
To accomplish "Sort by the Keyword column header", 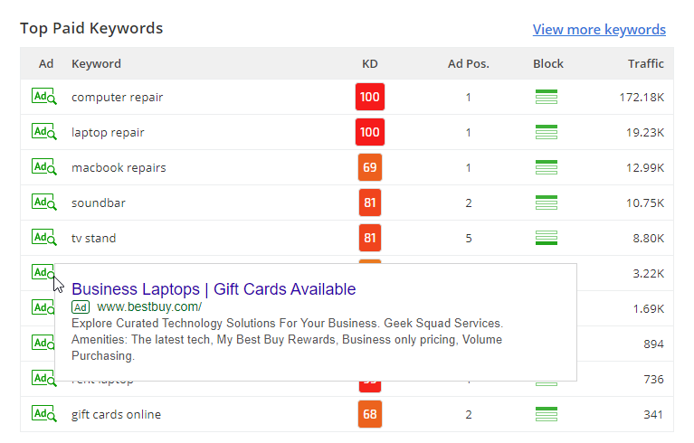I will click(96, 63).
